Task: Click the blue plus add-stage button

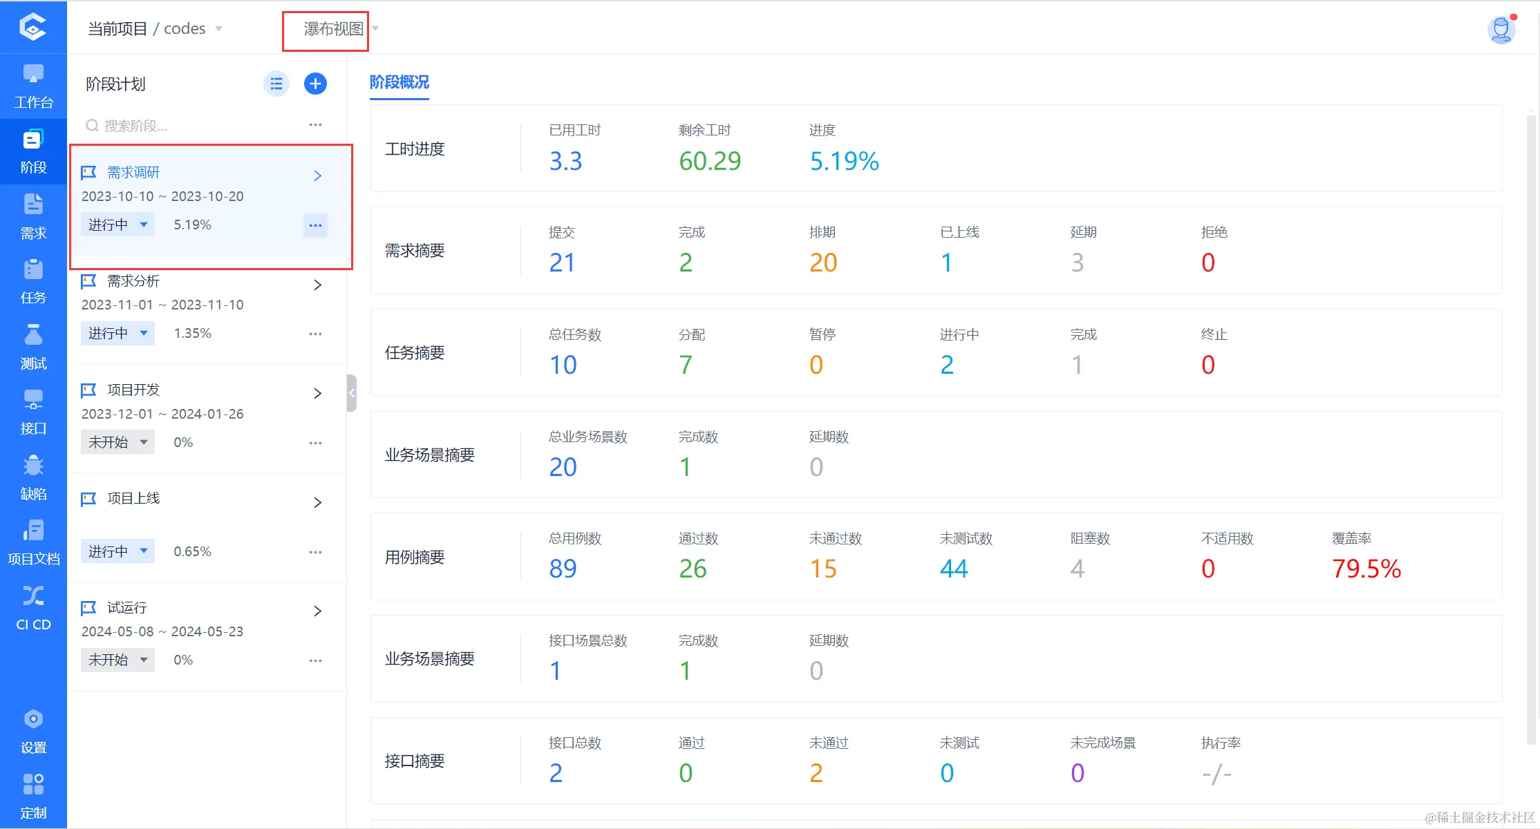Action: 315,84
